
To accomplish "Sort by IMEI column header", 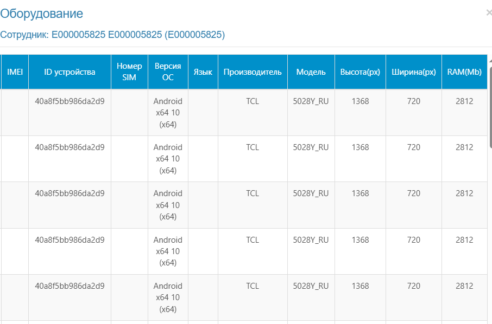I will pos(15,72).
